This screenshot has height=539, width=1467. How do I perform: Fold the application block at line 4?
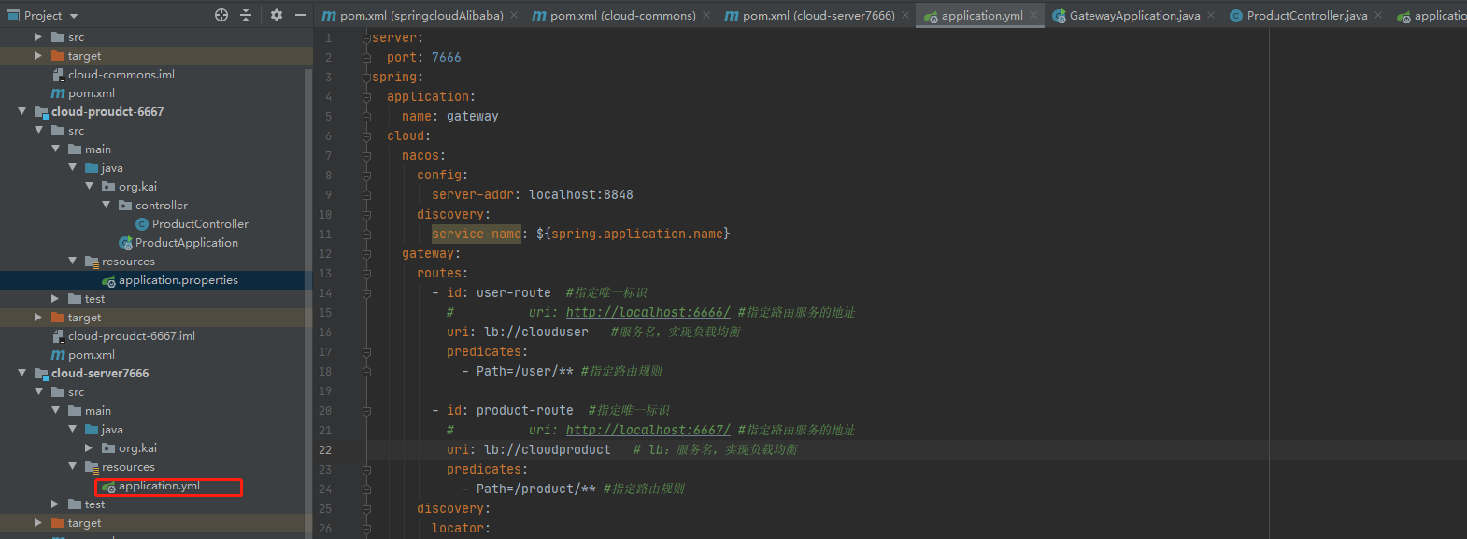pos(366,96)
